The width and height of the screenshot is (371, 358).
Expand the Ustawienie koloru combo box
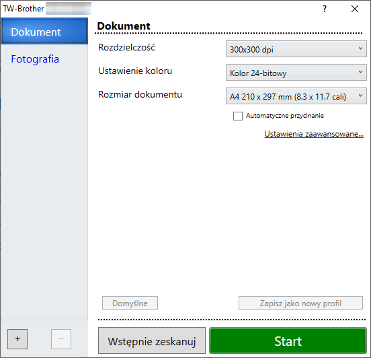point(296,73)
